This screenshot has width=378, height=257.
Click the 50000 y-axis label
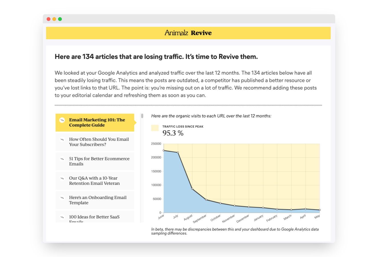pos(157,199)
